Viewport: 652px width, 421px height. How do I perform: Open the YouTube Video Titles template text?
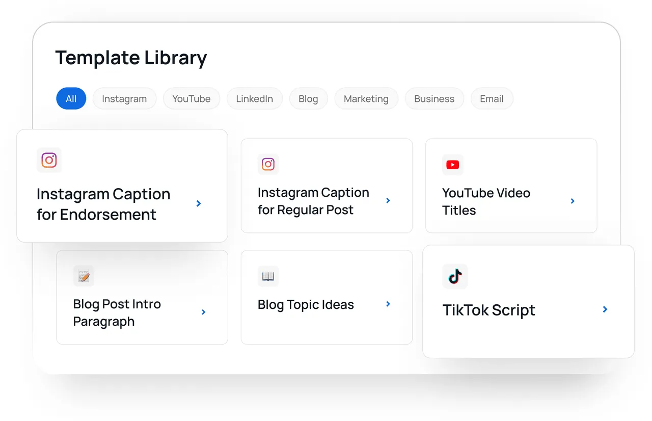[486, 201]
